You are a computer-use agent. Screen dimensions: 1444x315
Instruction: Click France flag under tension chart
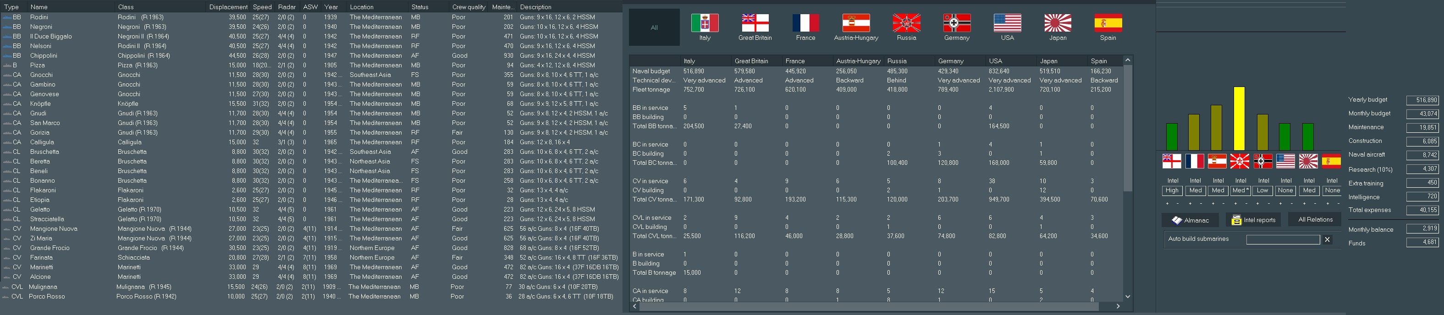coord(1195,161)
